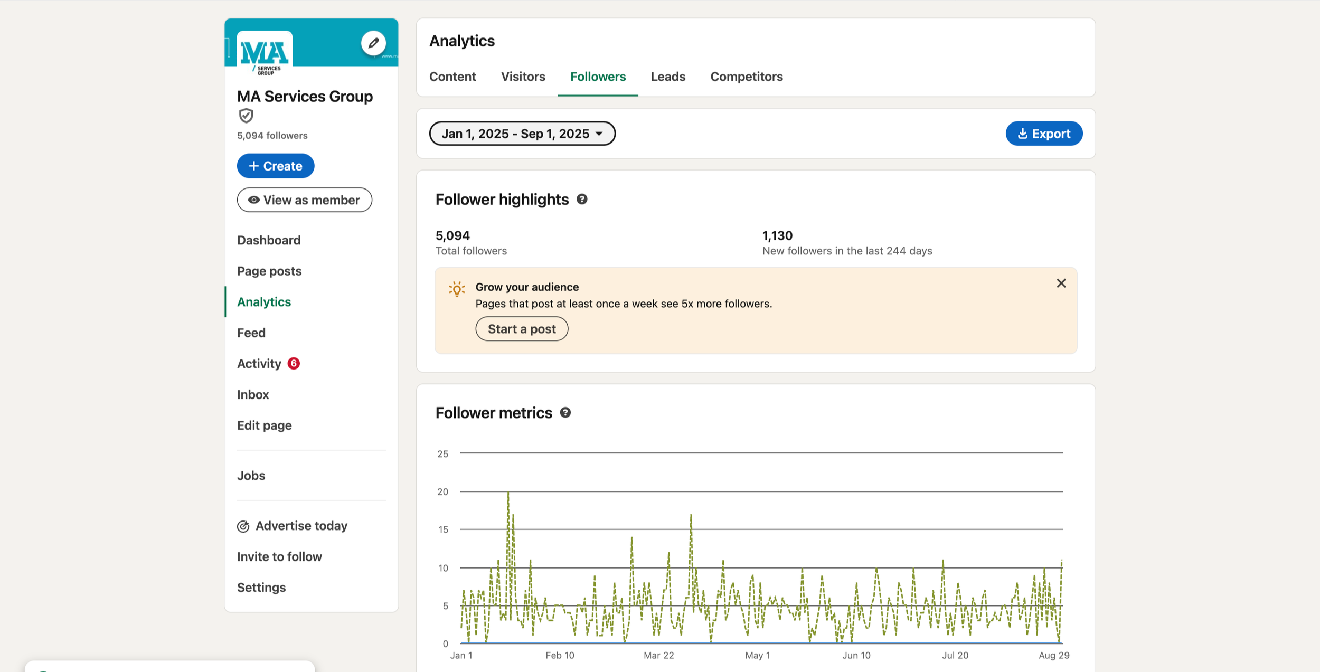
Task: Click the Follower metrics heading
Action: pyautogui.click(x=494, y=413)
